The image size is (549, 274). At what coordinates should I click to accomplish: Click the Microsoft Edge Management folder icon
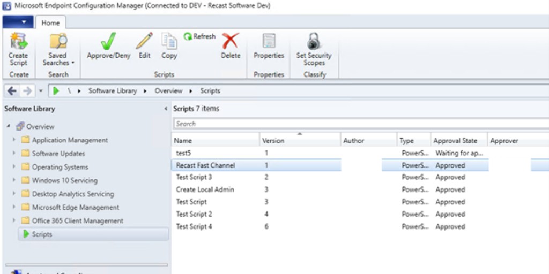point(25,207)
